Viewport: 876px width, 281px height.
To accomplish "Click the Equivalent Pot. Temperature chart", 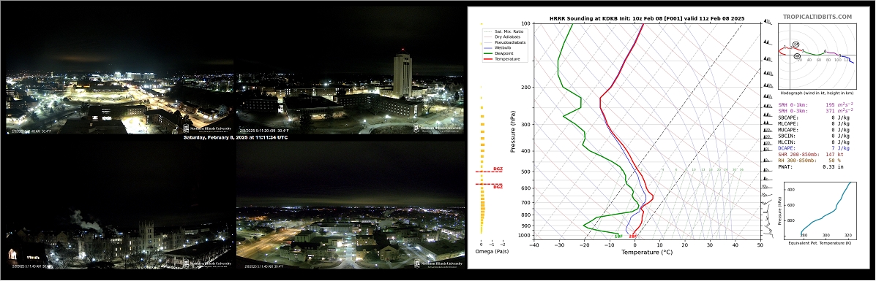I will [x=819, y=209].
